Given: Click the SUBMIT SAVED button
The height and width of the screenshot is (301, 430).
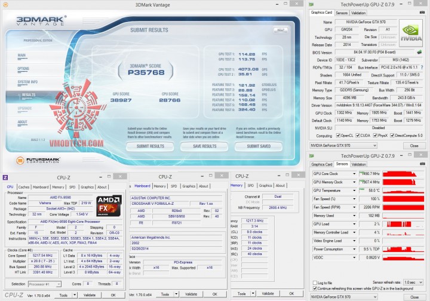Looking at the screenshot, I should point(259,146).
